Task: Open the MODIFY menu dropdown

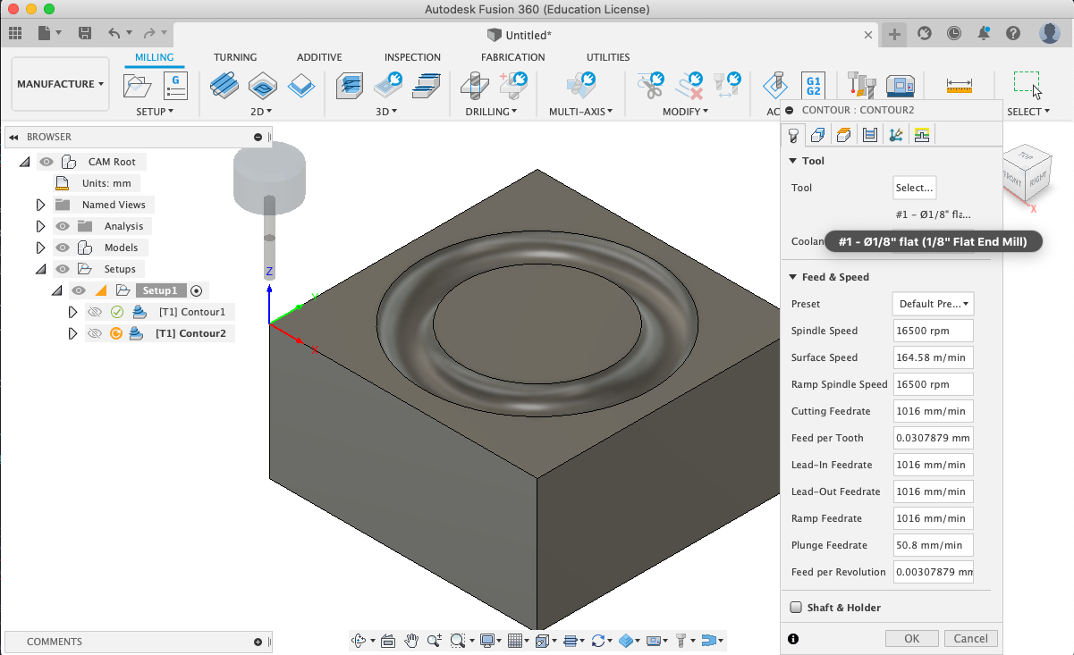Action: click(x=686, y=112)
